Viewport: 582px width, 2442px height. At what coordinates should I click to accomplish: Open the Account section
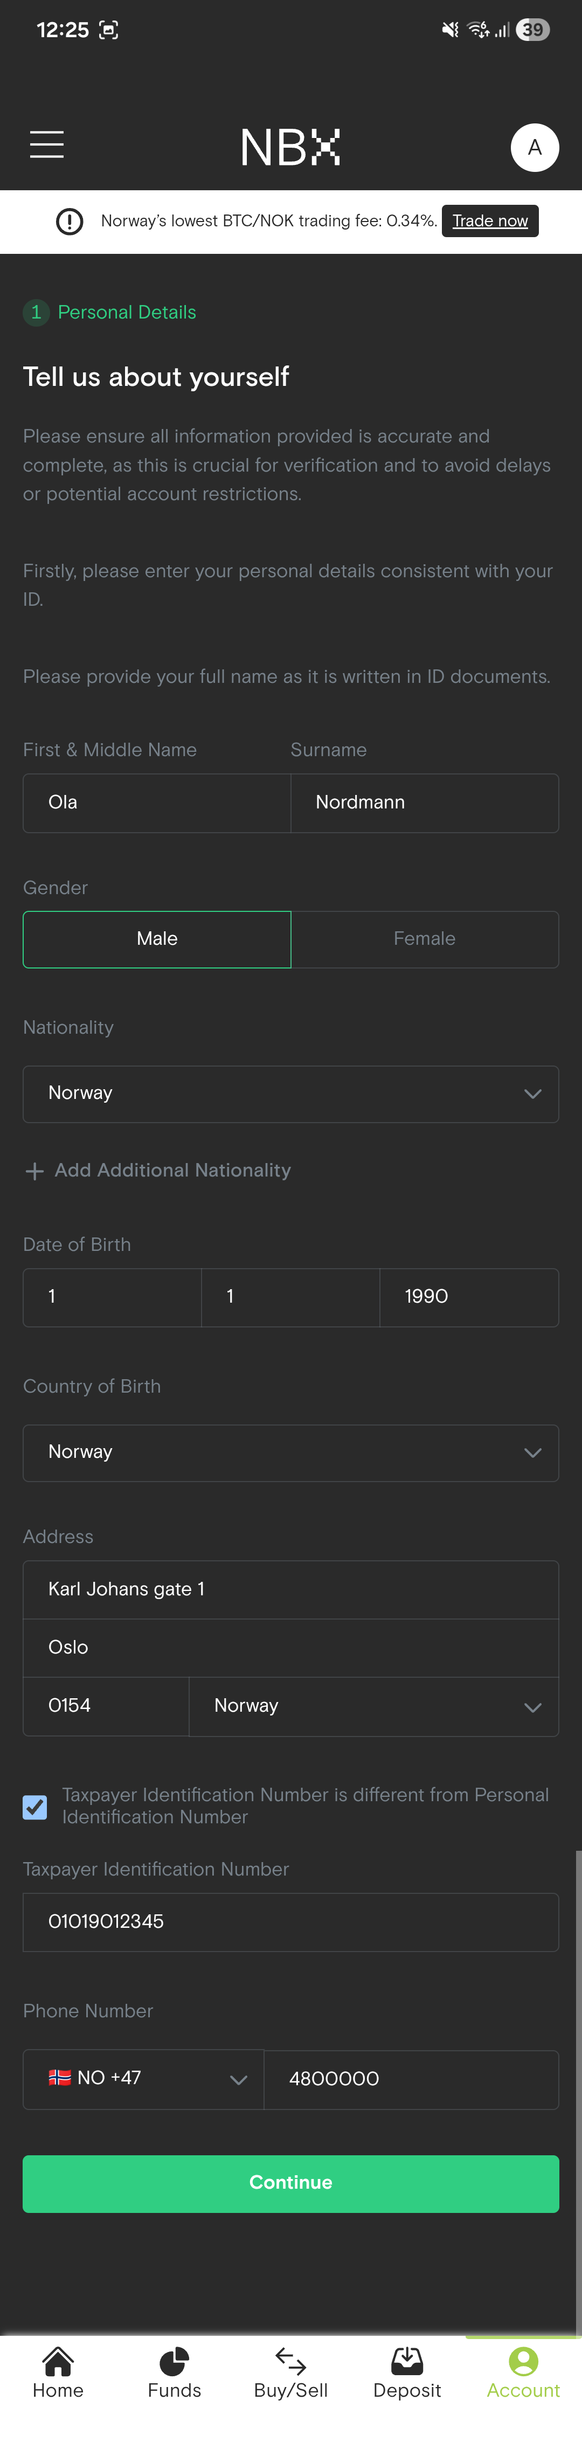point(523,2373)
